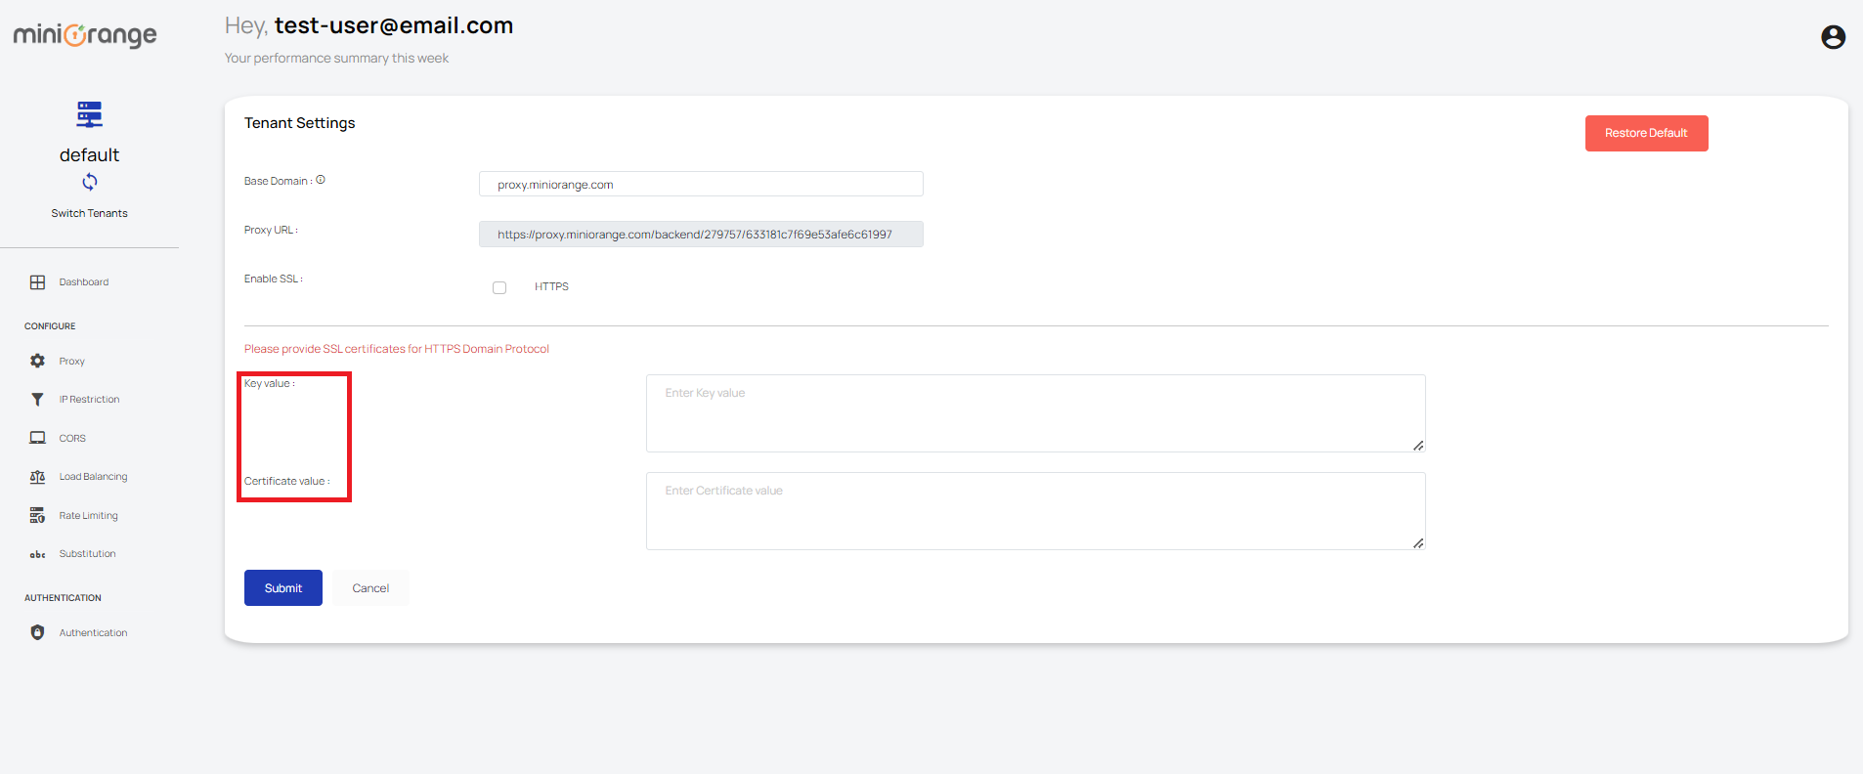Grab the Key value textarea resize handle
Screen dimensions: 1863x774
click(1418, 446)
